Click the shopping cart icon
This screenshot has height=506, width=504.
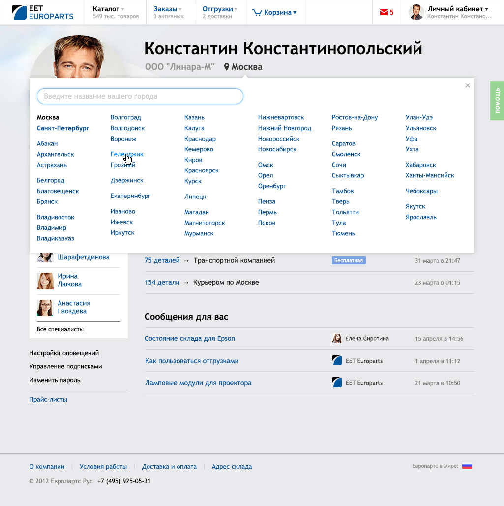(x=257, y=13)
